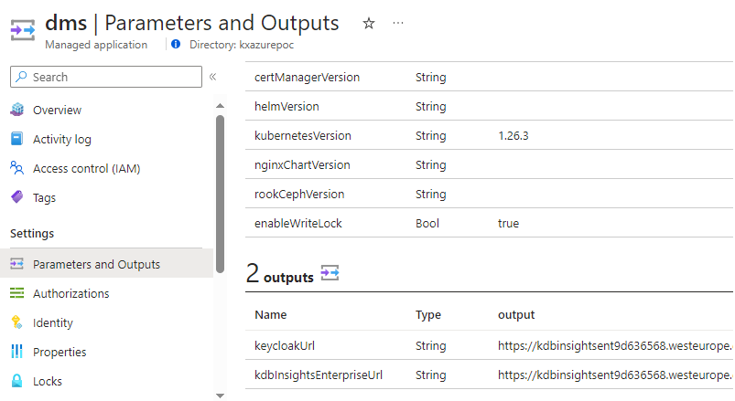Select the kubernetesVersion parameter name
This screenshot has width=735, height=401.
(x=303, y=136)
